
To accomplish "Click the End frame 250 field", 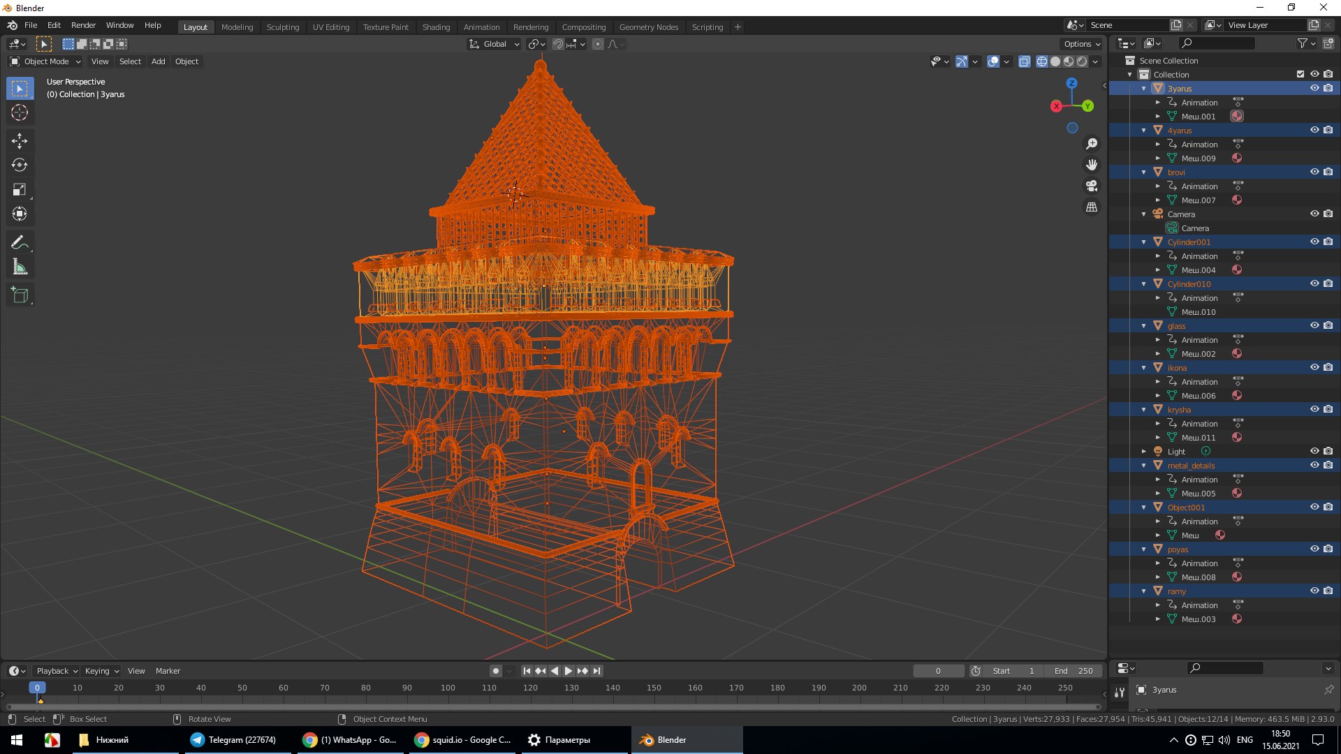I will coord(1073,671).
